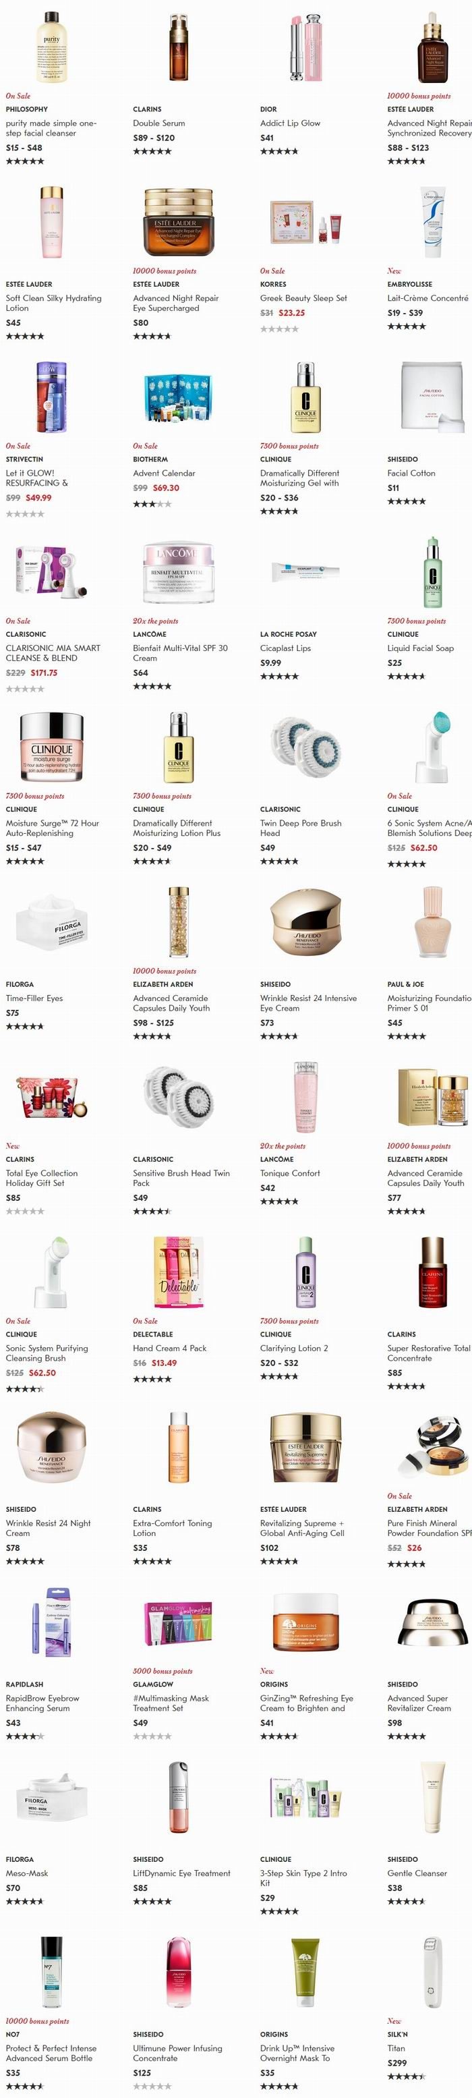Click star rating under Shiseido Ultimune Concentrate
This screenshot has height=2098, width=472.
coord(152,2087)
